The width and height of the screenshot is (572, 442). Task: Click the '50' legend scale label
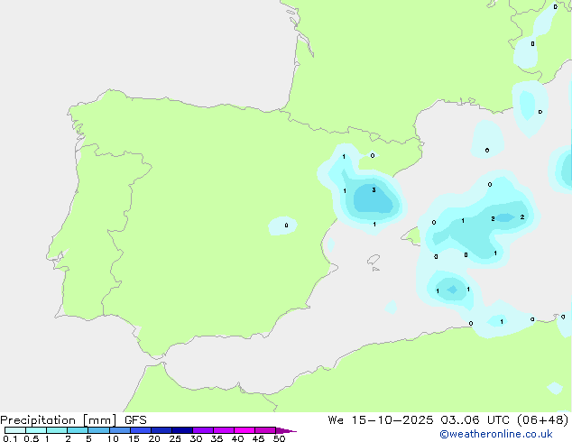point(279,438)
